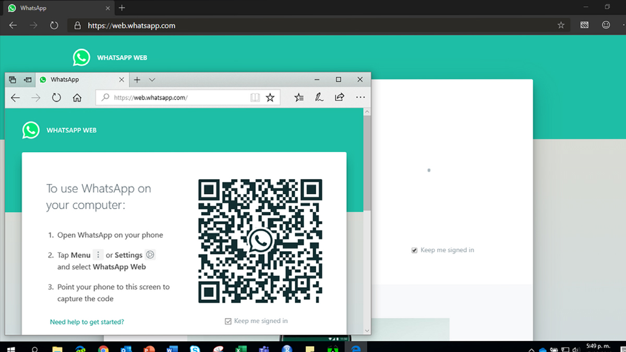Refresh the page in the front Edge window
This screenshot has height=352, width=626.
coord(56,98)
